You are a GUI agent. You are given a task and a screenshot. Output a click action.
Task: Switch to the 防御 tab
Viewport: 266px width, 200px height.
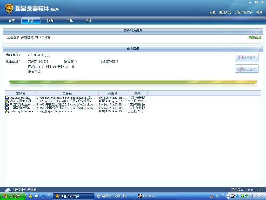coord(50,21)
